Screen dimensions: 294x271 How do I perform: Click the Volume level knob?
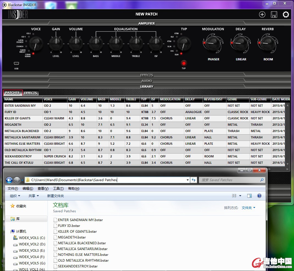76,43
